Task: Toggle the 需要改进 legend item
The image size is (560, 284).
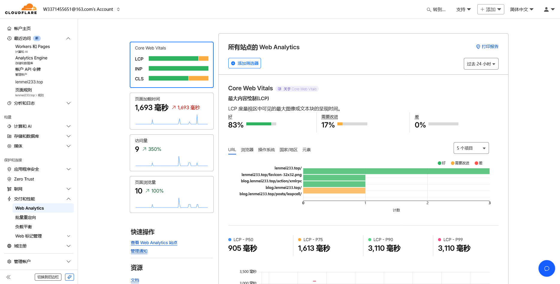Action: [x=460, y=163]
